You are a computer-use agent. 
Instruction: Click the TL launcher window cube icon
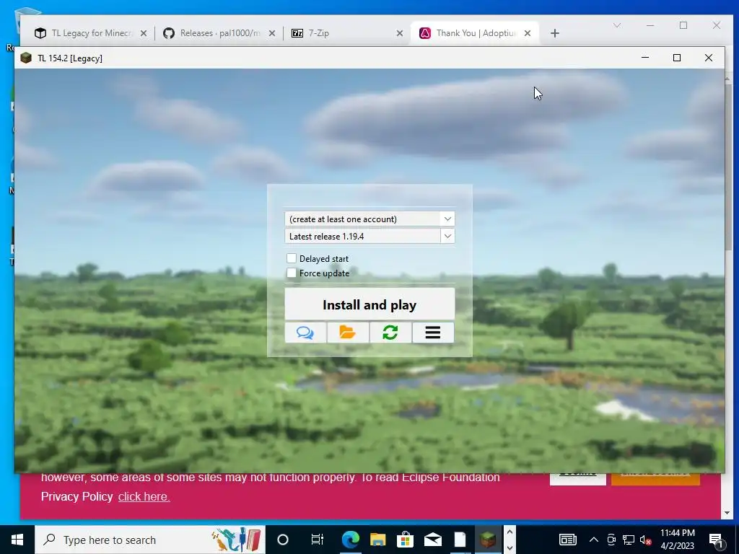click(27, 58)
